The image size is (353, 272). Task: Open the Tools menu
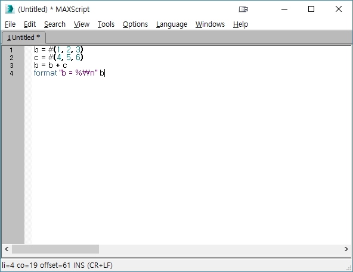pyautogui.click(x=106, y=24)
